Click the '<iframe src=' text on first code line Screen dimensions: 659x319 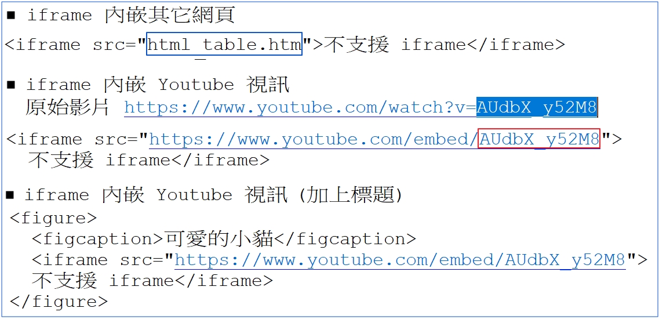(x=72, y=45)
